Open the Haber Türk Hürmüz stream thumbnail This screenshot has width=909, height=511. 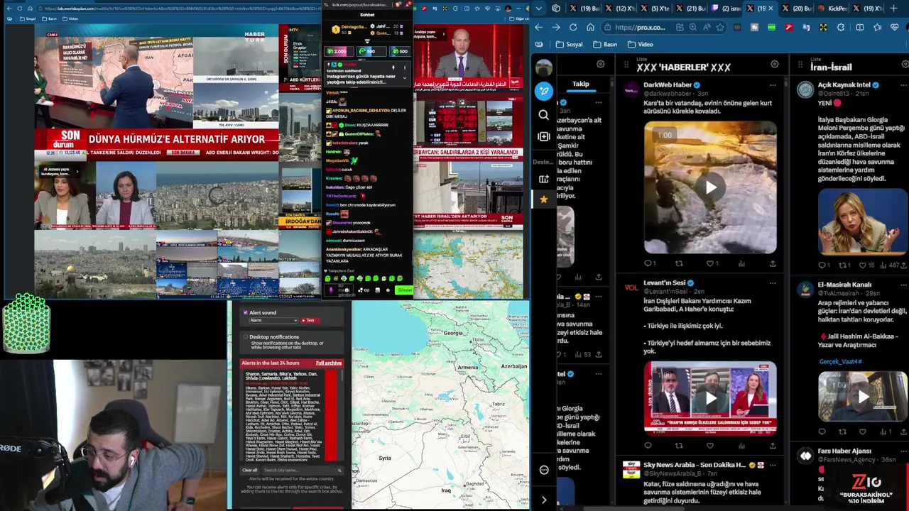[x=156, y=93]
